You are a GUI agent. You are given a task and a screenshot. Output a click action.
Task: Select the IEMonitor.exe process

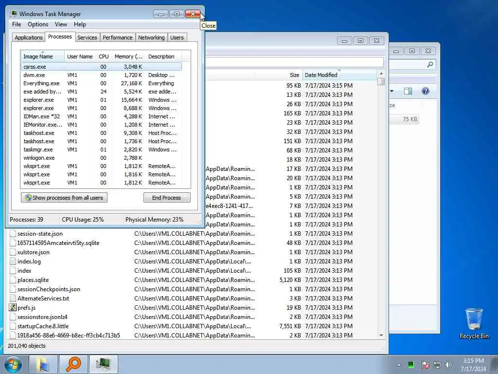pos(101,125)
